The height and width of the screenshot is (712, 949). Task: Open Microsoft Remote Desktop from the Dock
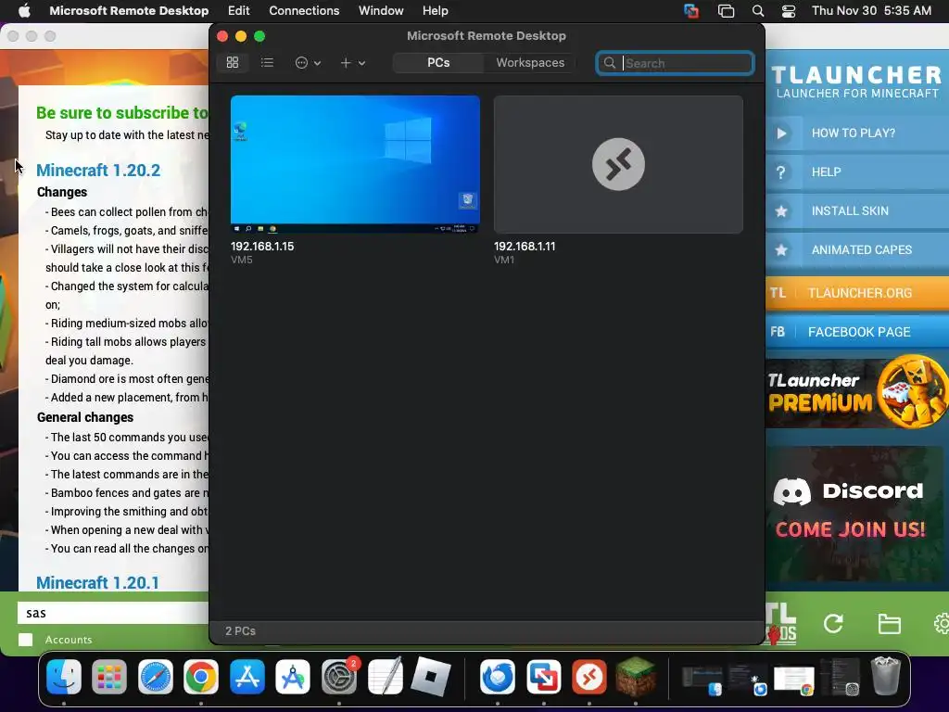click(x=589, y=676)
